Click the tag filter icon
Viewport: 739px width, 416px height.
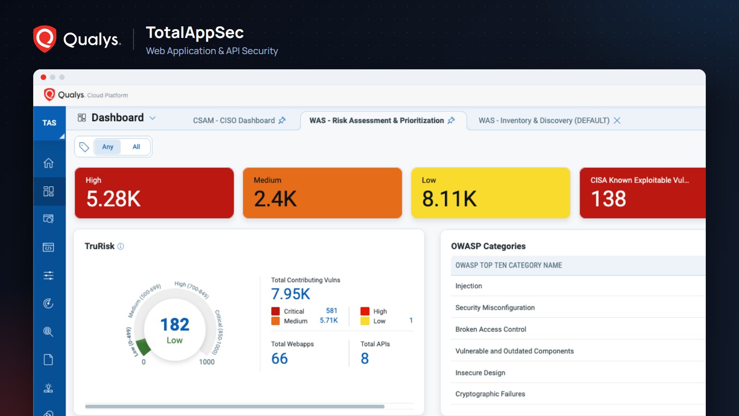point(84,147)
